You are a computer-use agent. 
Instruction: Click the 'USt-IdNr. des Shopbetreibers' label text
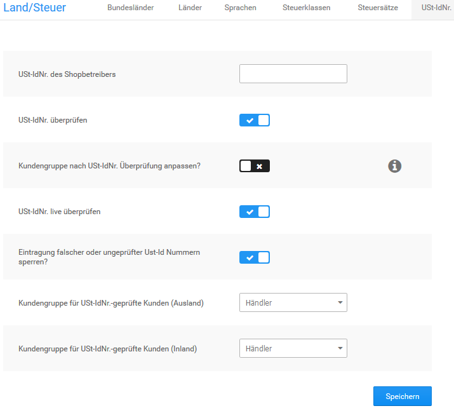67,74
